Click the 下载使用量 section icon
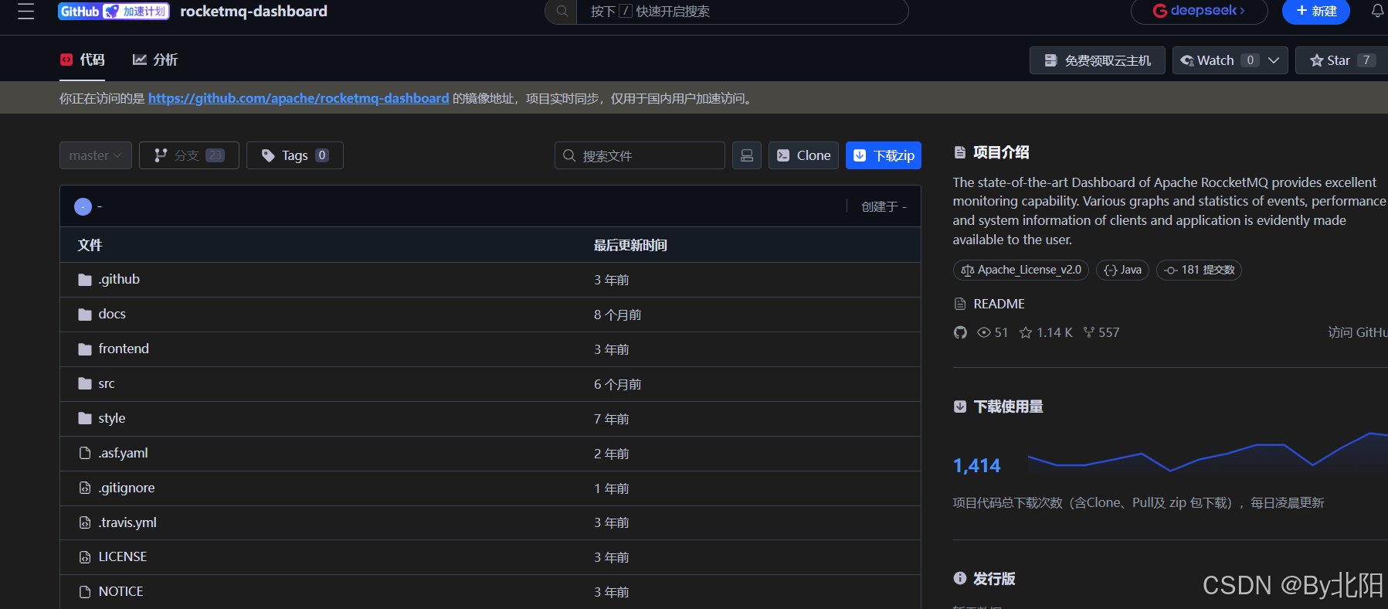Screen dimensions: 1388x609 [960, 407]
